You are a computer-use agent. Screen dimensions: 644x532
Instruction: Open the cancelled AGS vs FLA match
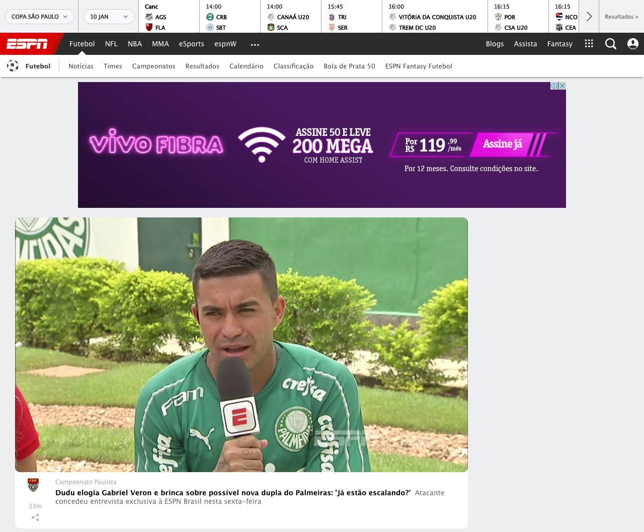(169, 17)
